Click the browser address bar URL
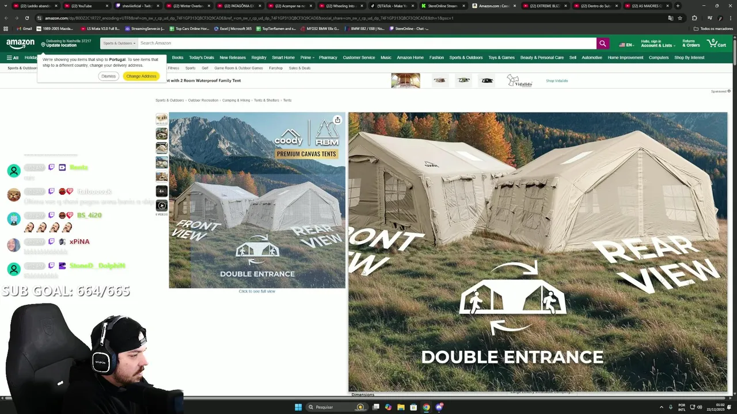 [x=249, y=18]
